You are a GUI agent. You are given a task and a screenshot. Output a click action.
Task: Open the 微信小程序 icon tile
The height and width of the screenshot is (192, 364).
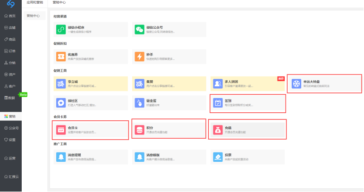pos(61,29)
